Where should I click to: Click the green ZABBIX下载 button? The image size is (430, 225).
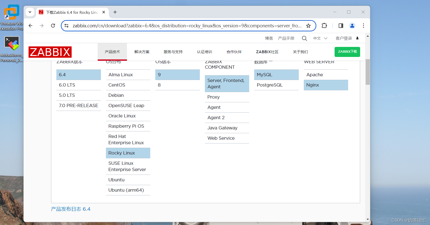coord(347,52)
